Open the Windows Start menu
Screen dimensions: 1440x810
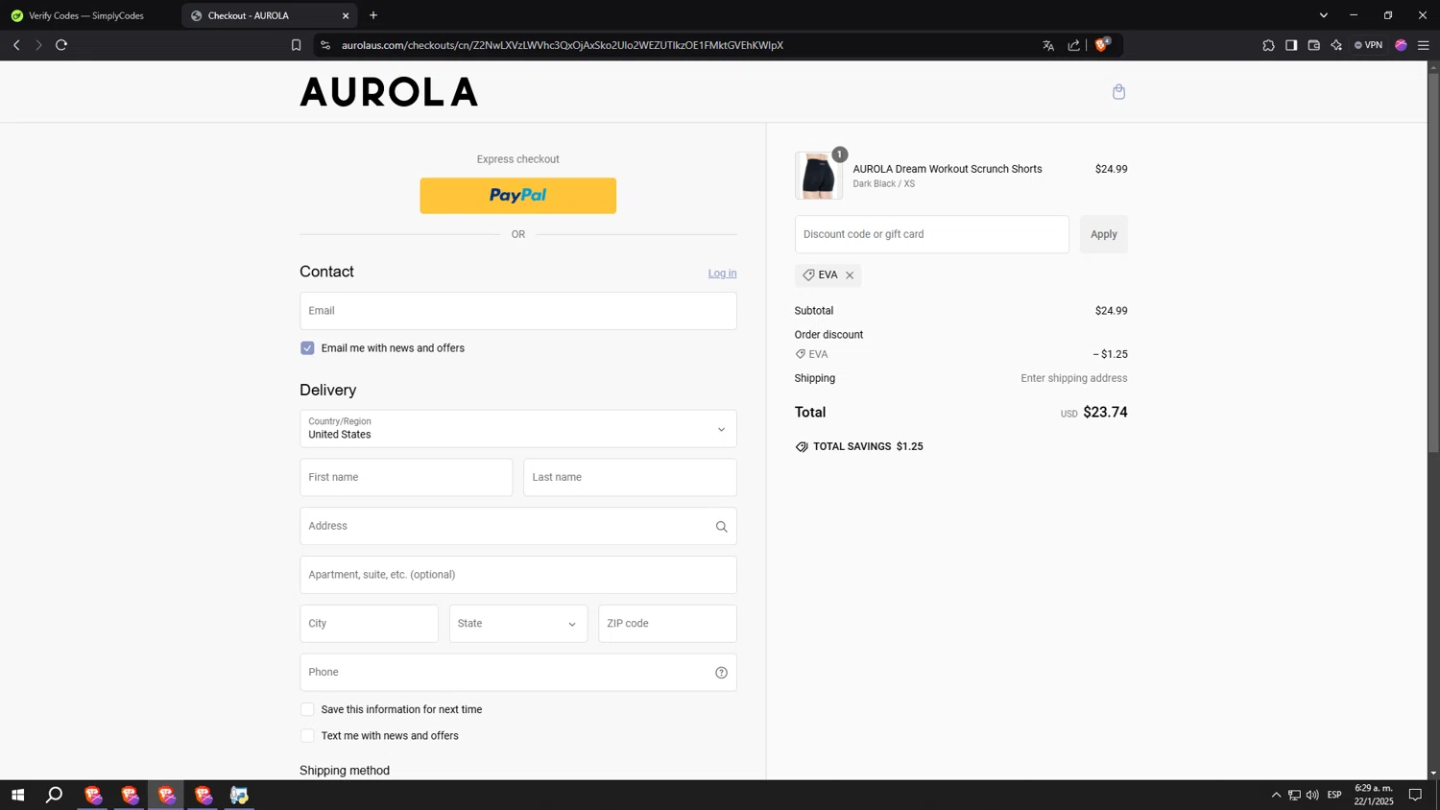pyautogui.click(x=17, y=795)
